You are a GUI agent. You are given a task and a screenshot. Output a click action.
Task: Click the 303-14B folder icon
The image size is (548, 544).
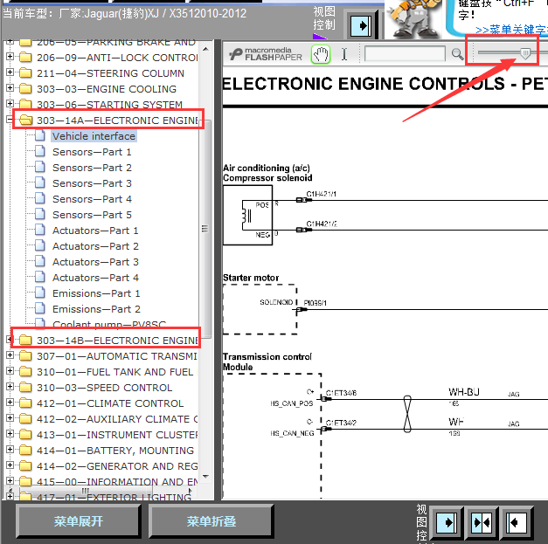tap(25, 340)
